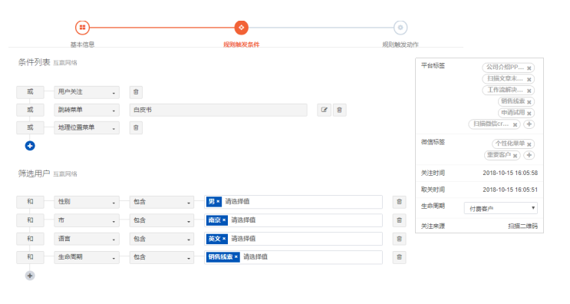The width and height of the screenshot is (570, 304).
Task: Add a new platform tag
Action: click(x=529, y=124)
